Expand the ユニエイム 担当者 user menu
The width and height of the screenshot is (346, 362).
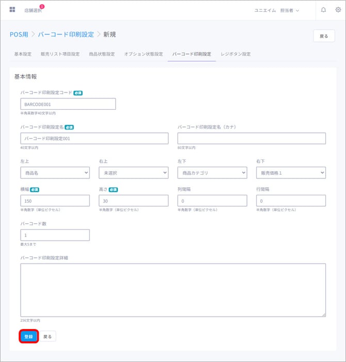click(x=276, y=10)
